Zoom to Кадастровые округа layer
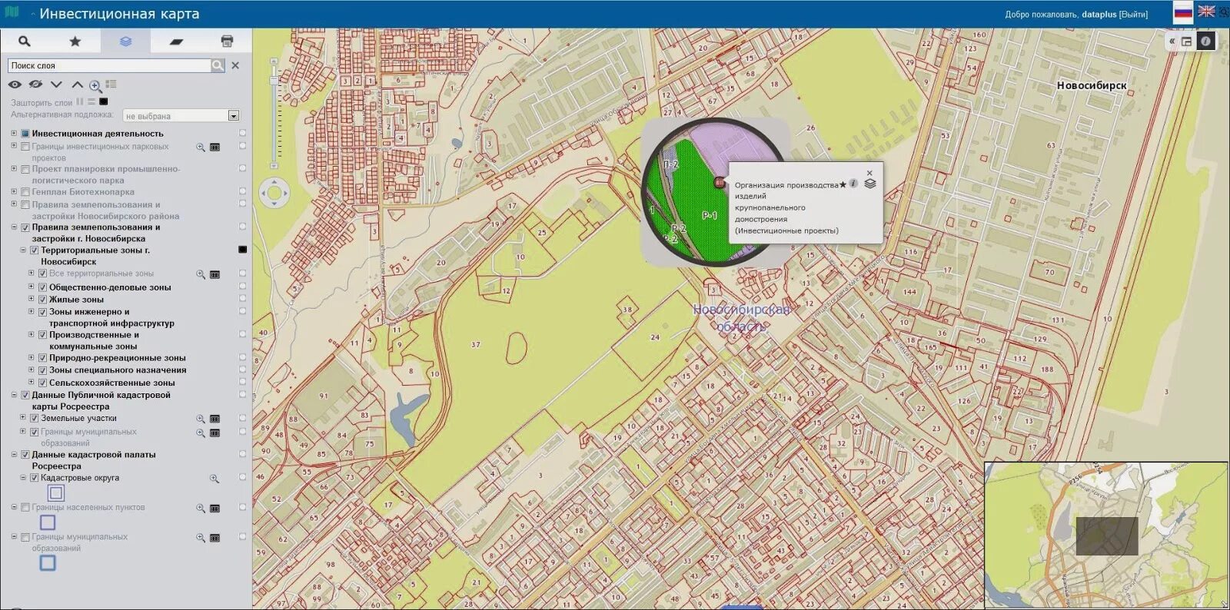The height and width of the screenshot is (610, 1230). click(x=214, y=479)
